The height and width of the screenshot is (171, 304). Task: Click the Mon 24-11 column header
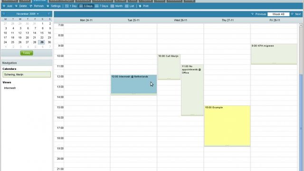click(x=86, y=20)
